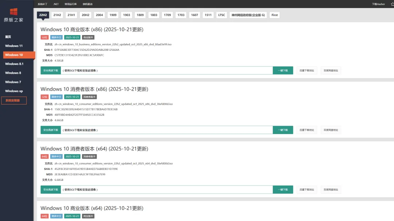The height and width of the screenshot is (221, 394).
Task: Click 64位 tag on 消费者版本 (x64)
Action: (45, 157)
